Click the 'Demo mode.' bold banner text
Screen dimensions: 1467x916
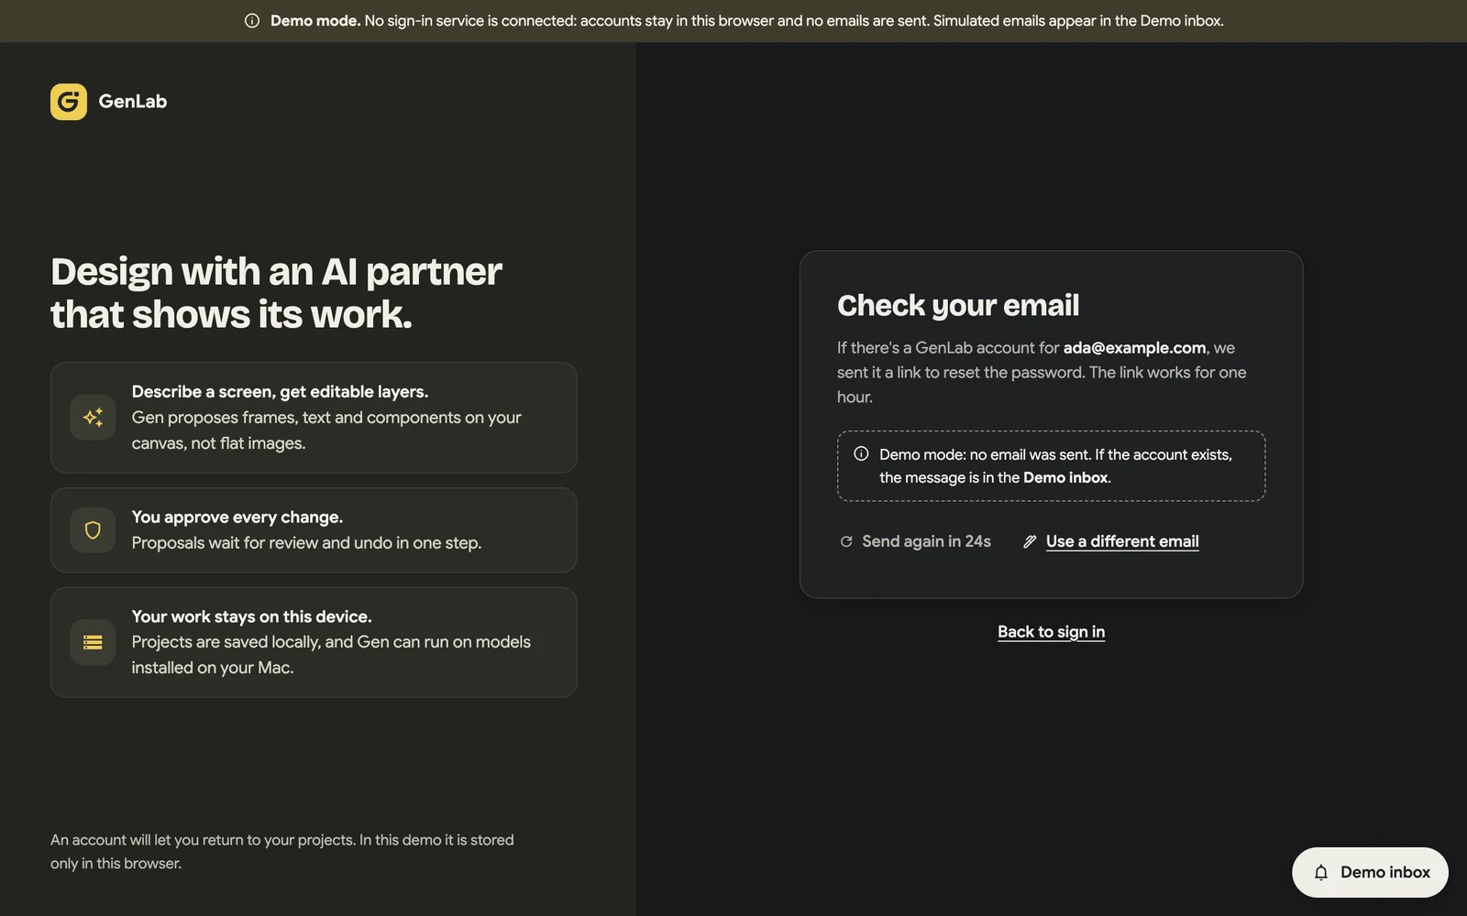[315, 20]
